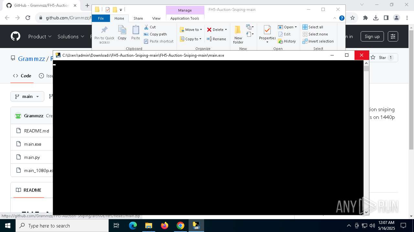Open the main branch dropdown on GitHub

click(x=27, y=96)
